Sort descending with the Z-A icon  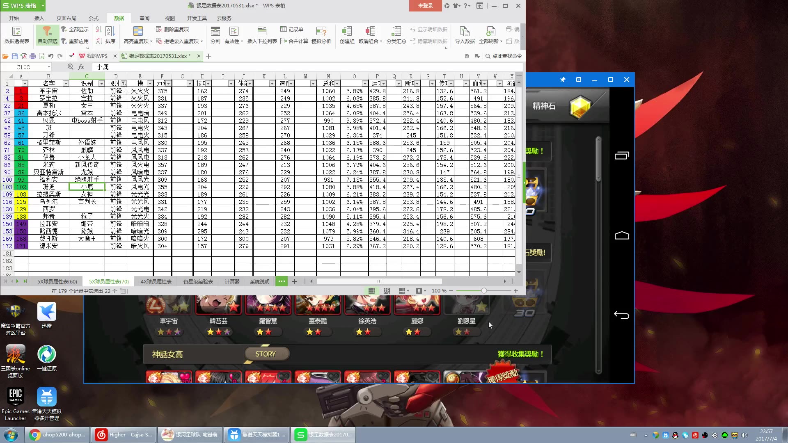[x=98, y=41]
